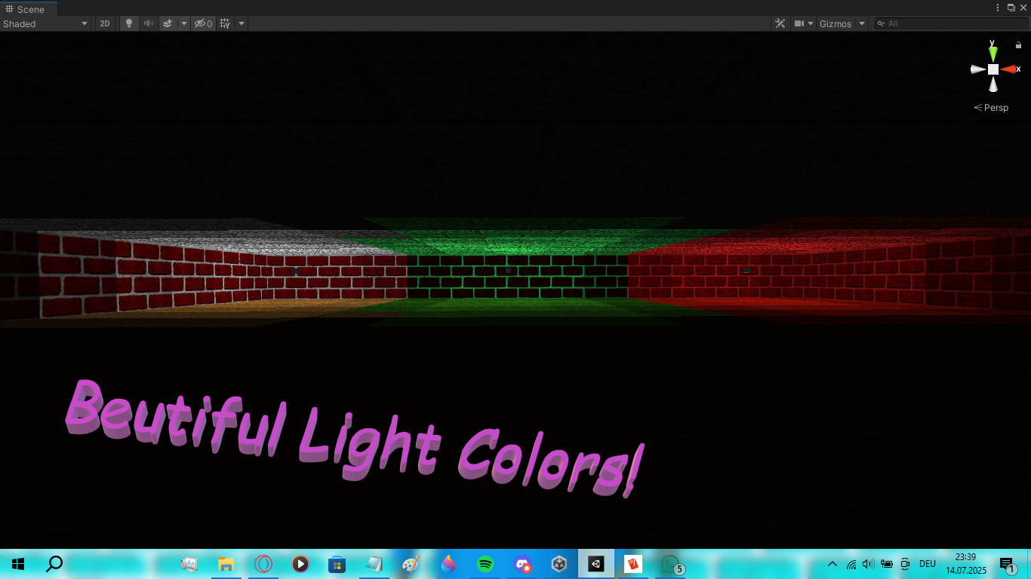This screenshot has height=579, width=1031.
Task: Show hidden objects count via eye icon
Action: (200, 23)
